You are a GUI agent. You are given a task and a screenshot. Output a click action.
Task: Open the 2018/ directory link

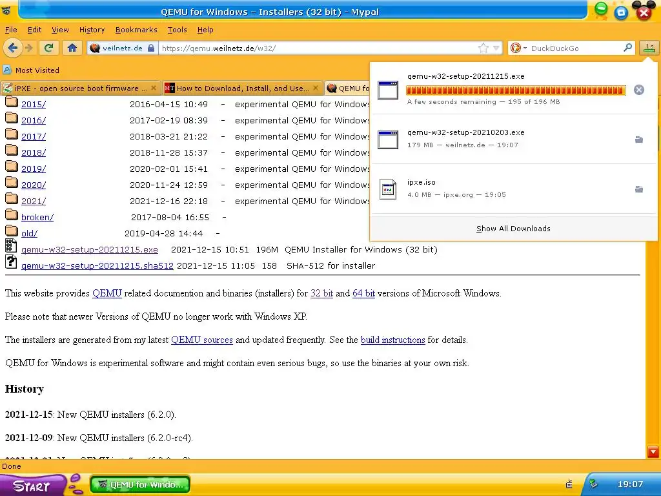click(34, 152)
